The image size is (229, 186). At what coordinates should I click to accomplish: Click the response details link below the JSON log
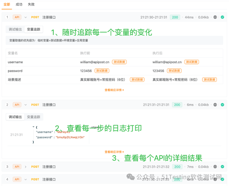[114, 152]
